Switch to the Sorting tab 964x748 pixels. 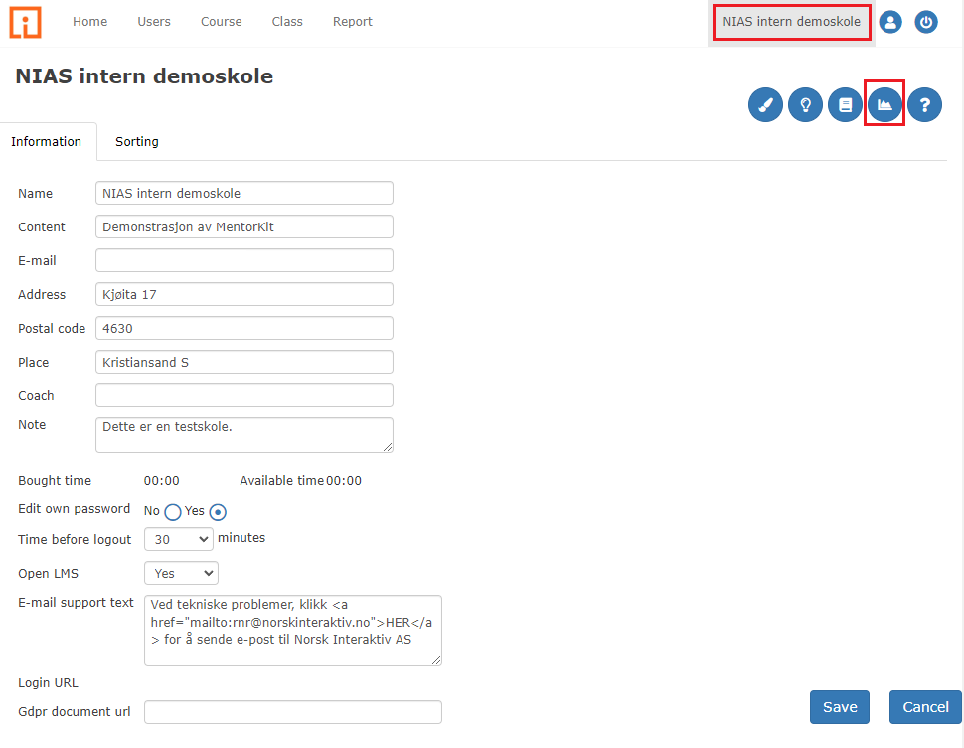click(137, 142)
